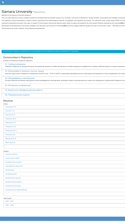
Task: Filter by subject труды ученых СамГУ
Action: tap(12, 158)
